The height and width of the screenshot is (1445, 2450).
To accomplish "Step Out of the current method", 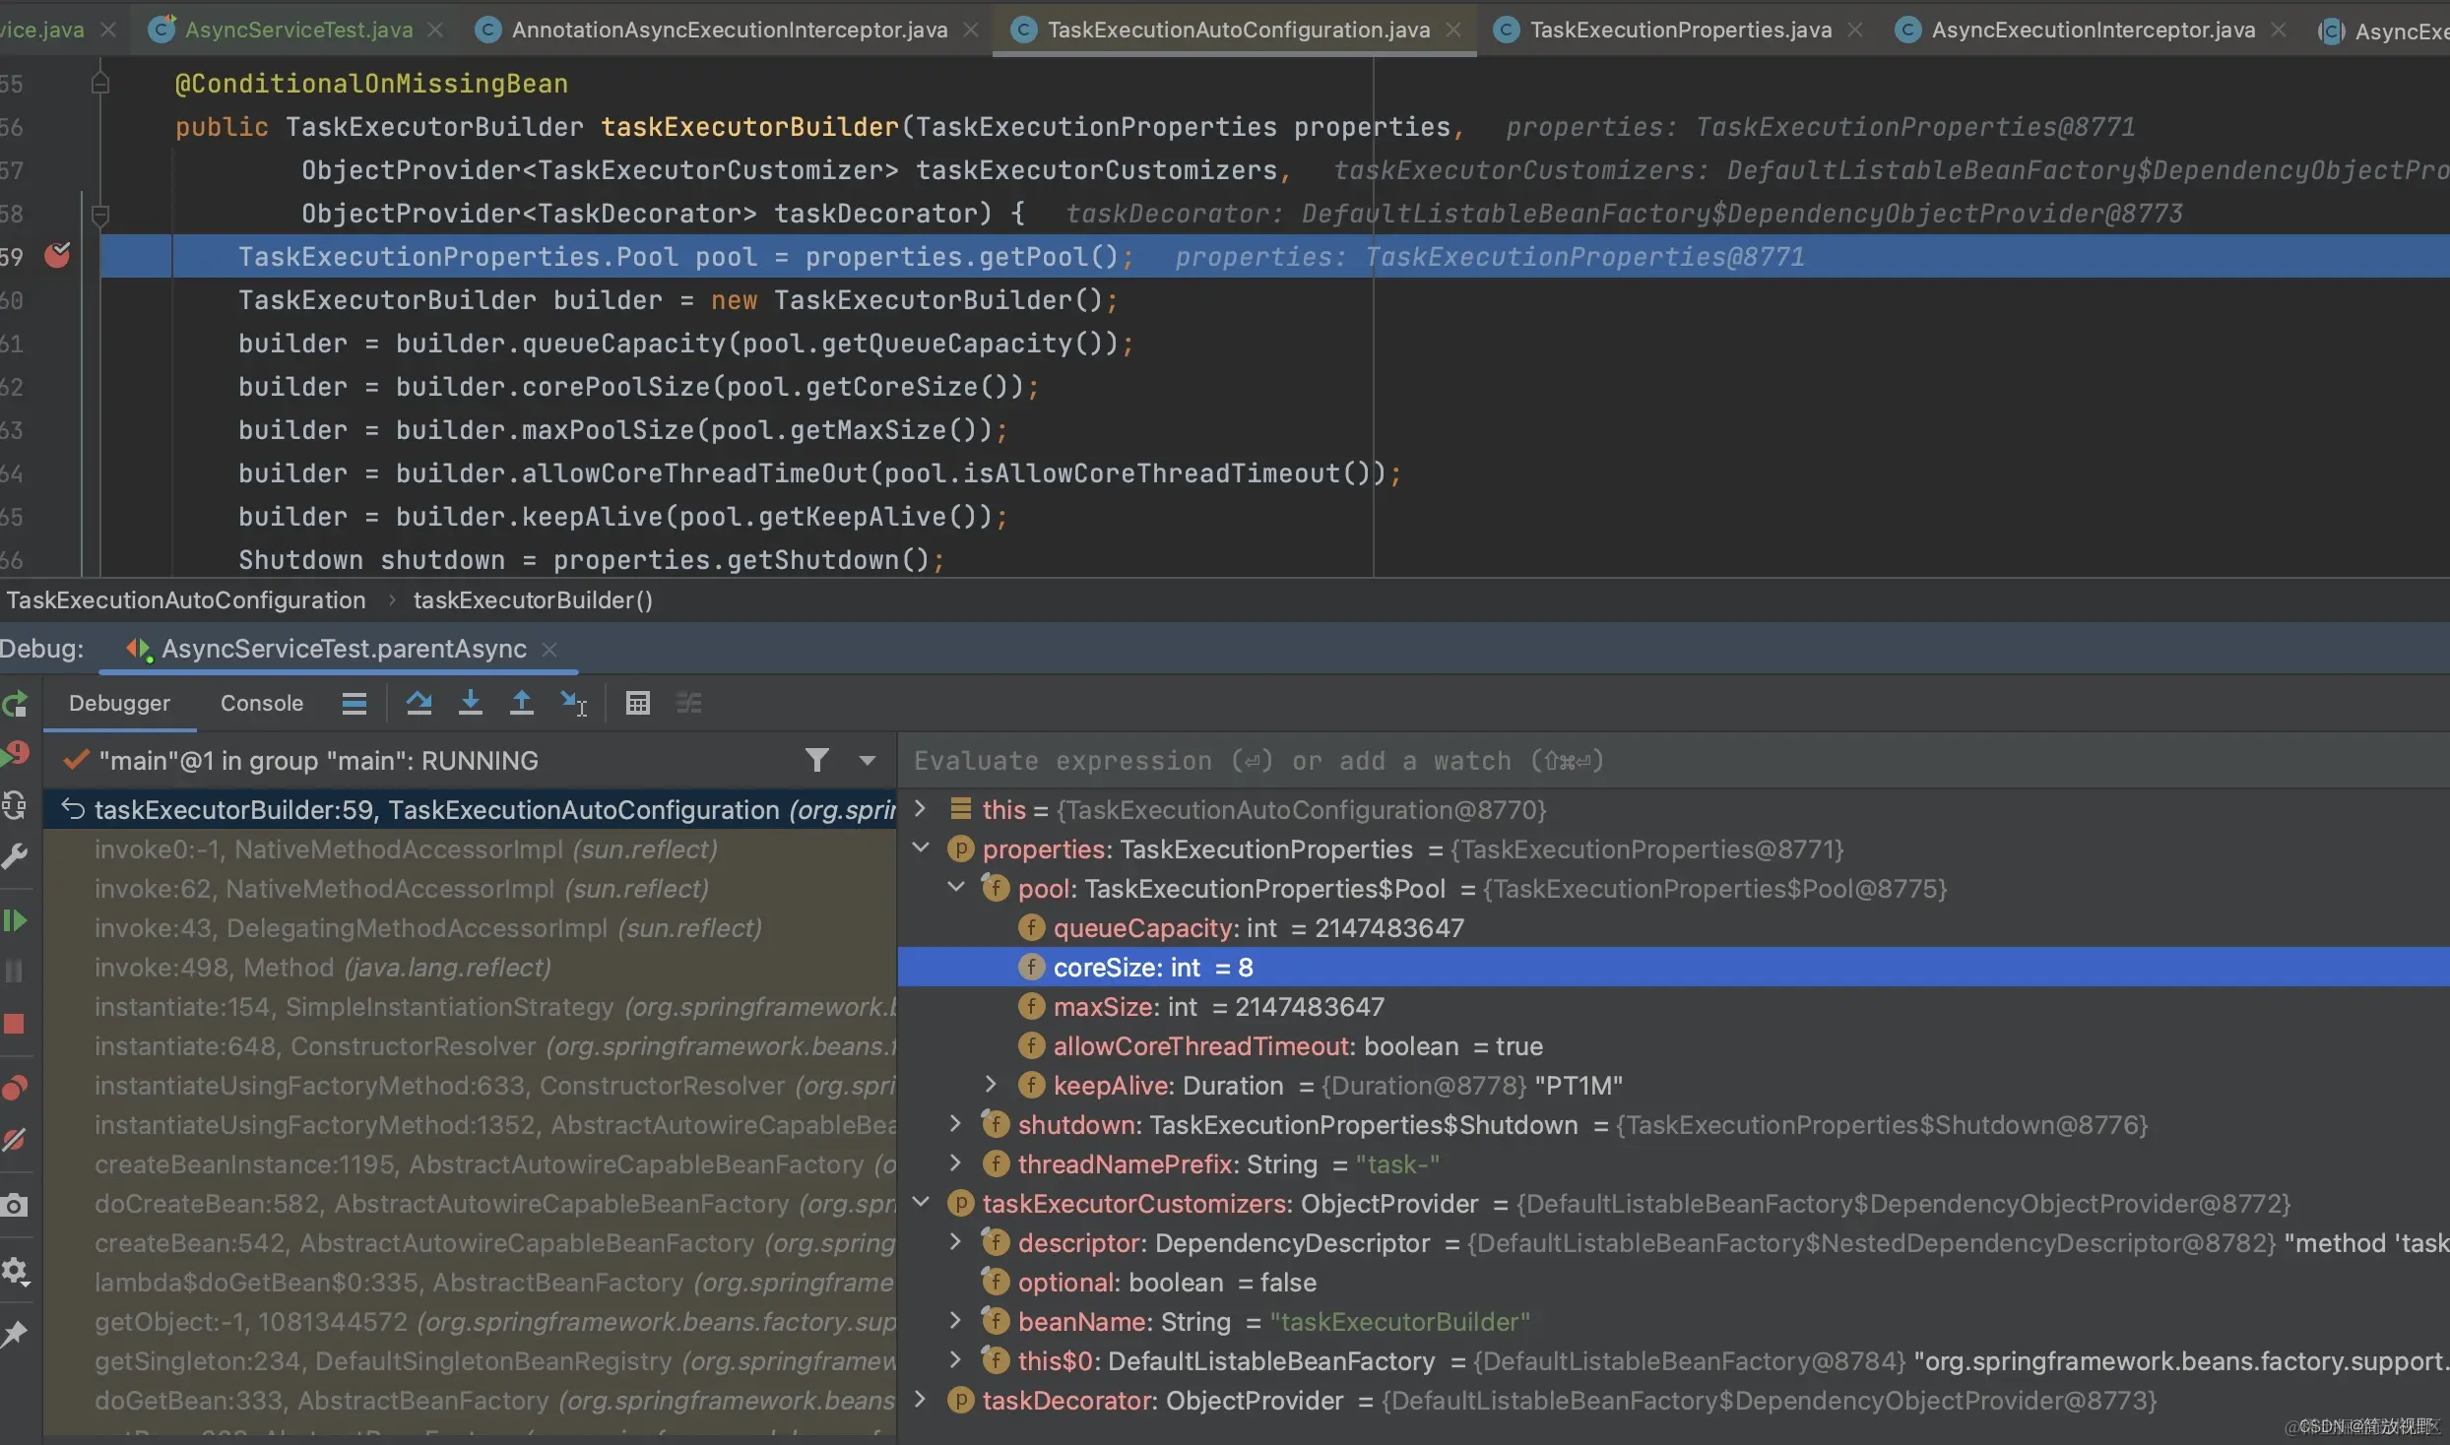I will point(522,703).
